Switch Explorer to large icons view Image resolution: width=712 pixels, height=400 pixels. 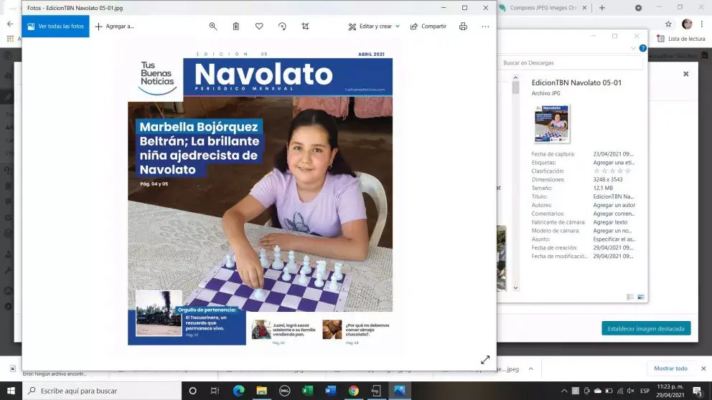641,297
